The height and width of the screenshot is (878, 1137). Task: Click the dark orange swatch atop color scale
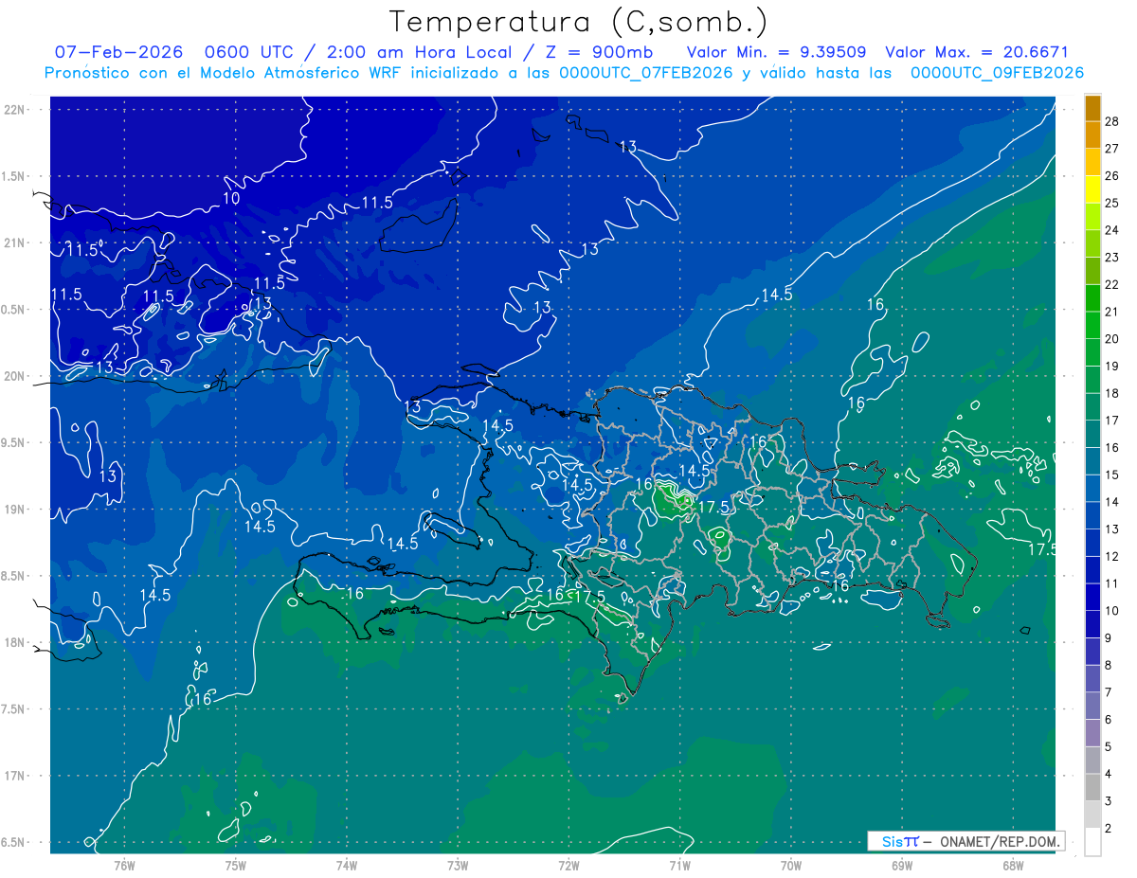(x=1092, y=108)
